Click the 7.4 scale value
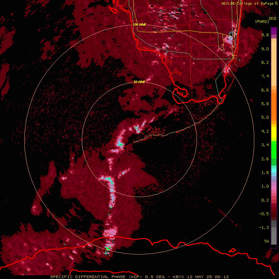The height and width of the screenshot is (279, 279). click(x=265, y=76)
